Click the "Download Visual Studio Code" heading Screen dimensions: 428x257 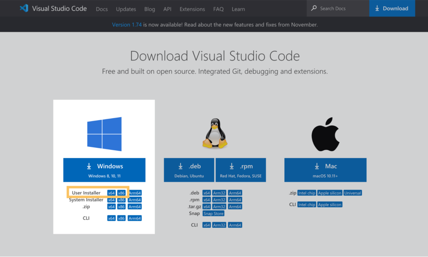click(215, 56)
